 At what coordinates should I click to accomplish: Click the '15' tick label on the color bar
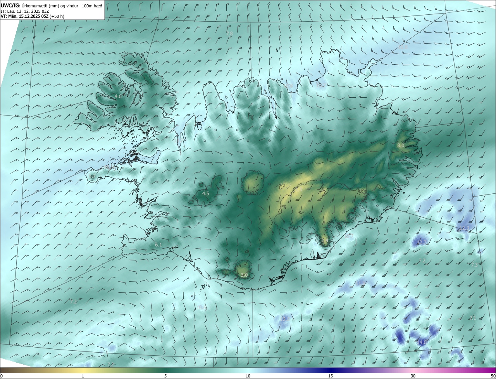[331, 376]
